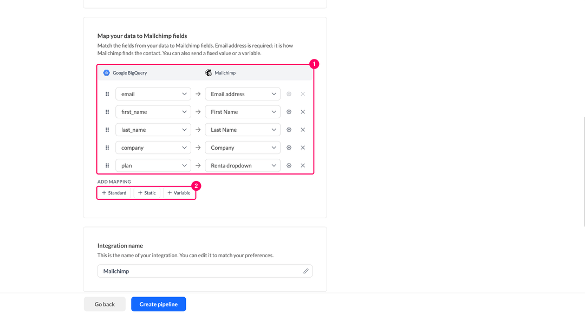Click the ADD MAPPING label
The image size is (585, 315).
[x=114, y=182]
